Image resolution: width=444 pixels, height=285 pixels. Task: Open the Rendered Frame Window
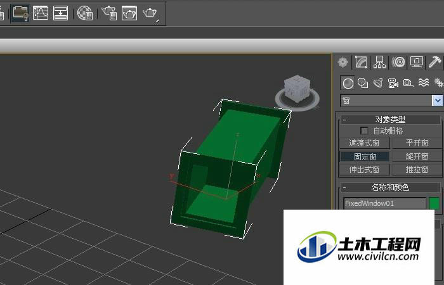[x=129, y=13]
